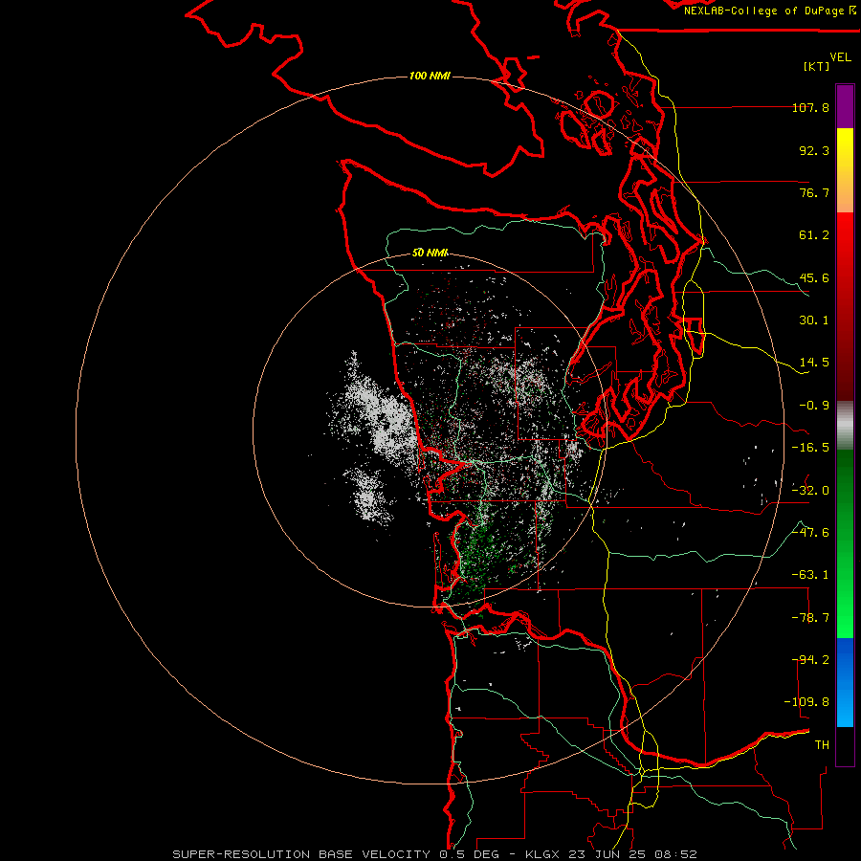Click the 30.1 velocity scale value
This screenshot has width=861, height=861.
[814, 320]
